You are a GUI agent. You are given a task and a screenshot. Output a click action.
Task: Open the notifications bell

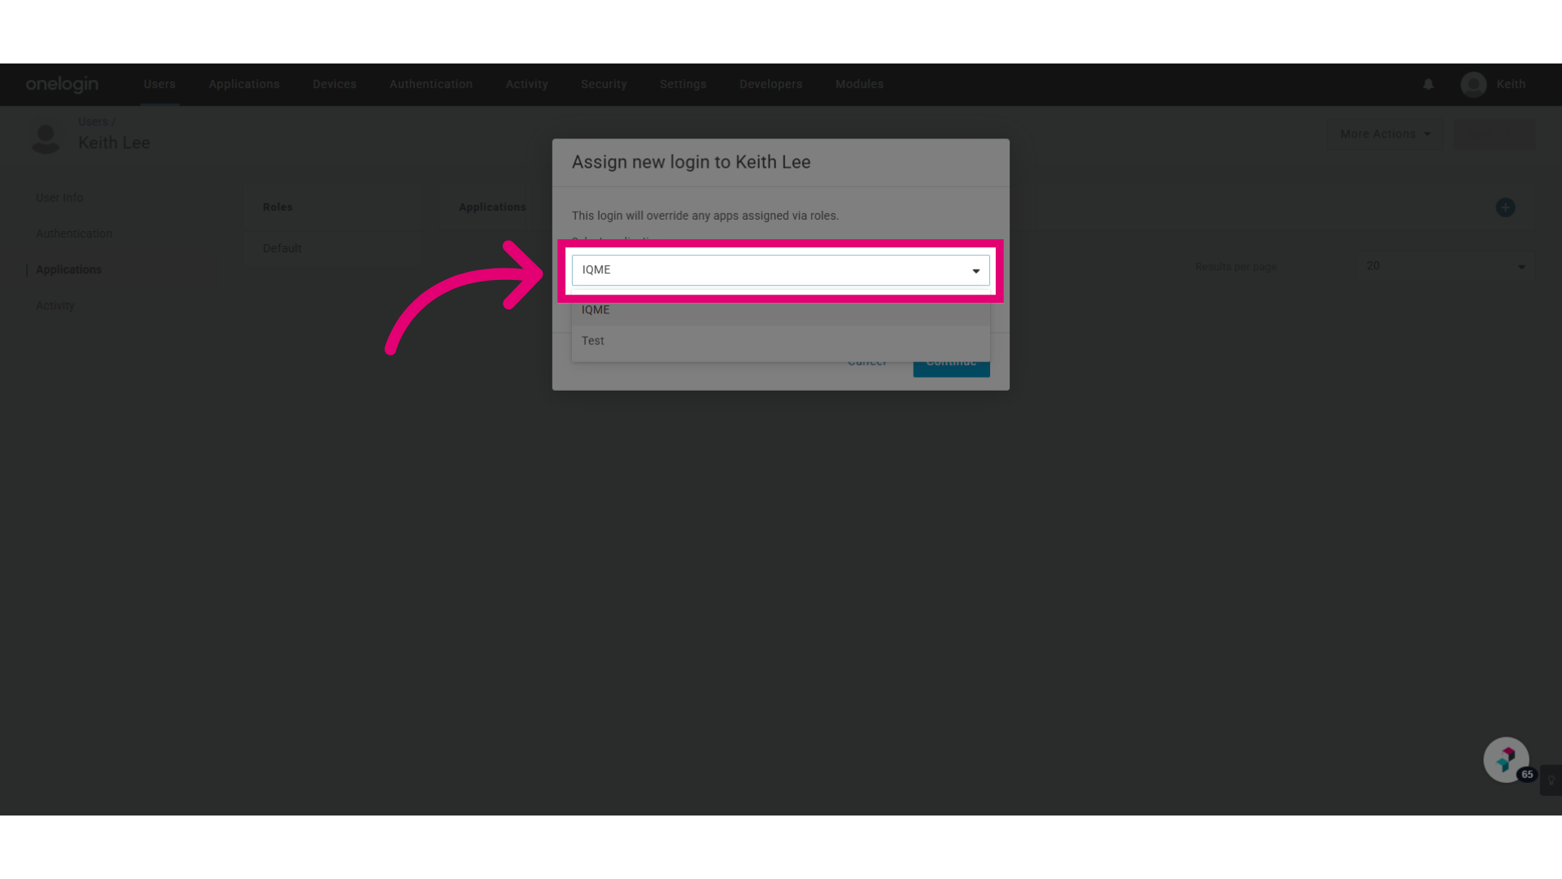coord(1428,84)
